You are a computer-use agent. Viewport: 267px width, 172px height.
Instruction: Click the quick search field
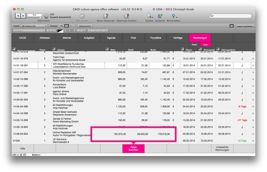click(231, 16)
